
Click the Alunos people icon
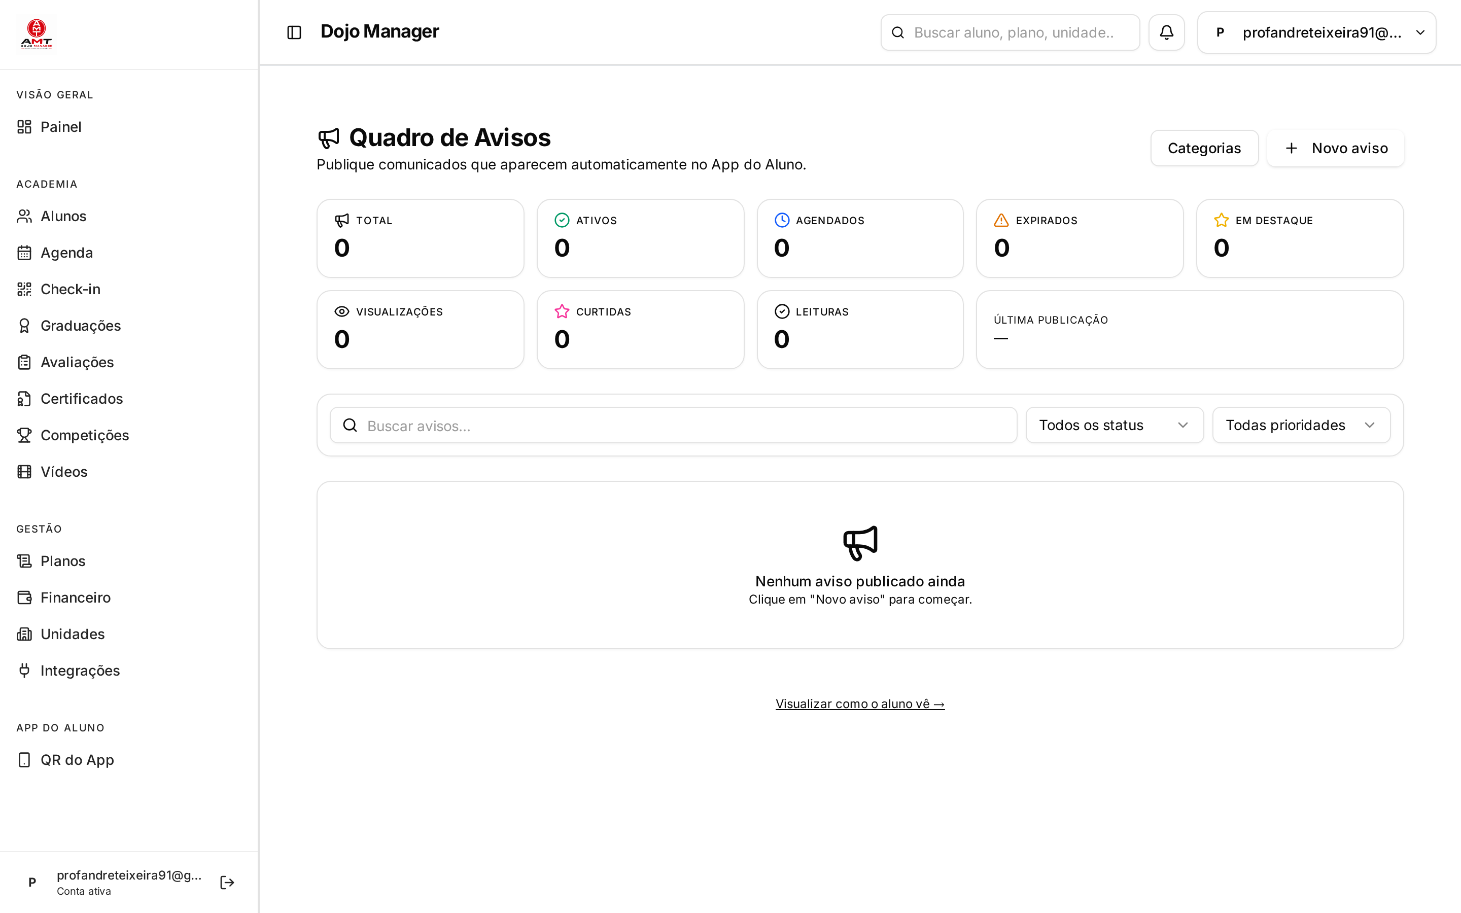[24, 216]
